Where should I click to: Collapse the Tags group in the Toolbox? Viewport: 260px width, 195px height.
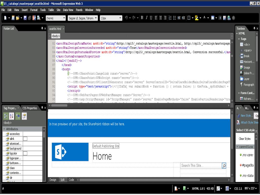point(239,39)
